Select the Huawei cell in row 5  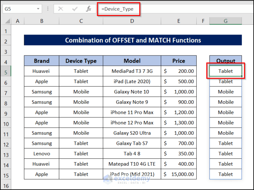tap(42, 71)
